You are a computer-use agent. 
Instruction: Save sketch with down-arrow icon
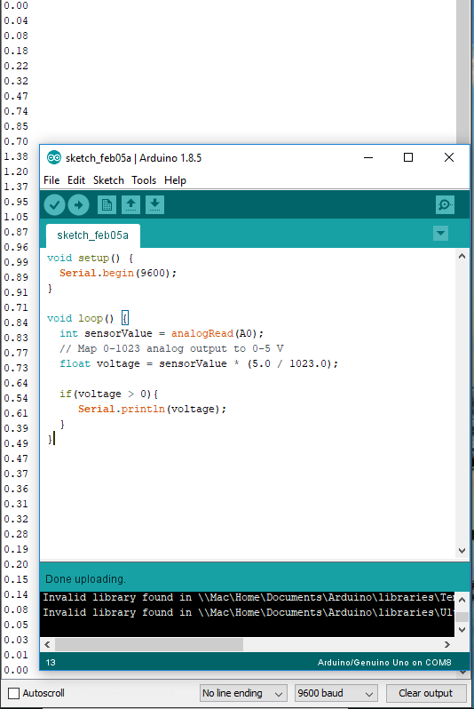(154, 205)
